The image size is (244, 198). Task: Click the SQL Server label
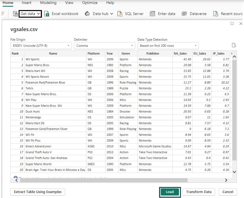[x=134, y=14]
